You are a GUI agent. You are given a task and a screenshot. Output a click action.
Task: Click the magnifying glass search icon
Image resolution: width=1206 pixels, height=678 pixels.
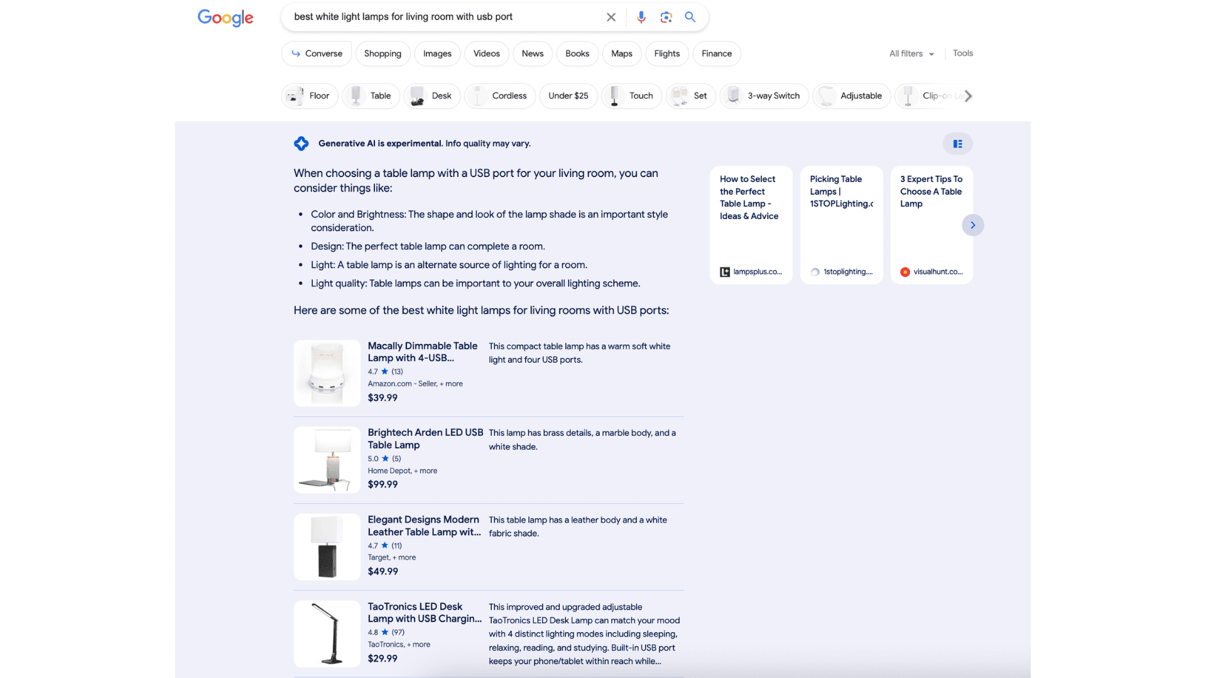(690, 17)
